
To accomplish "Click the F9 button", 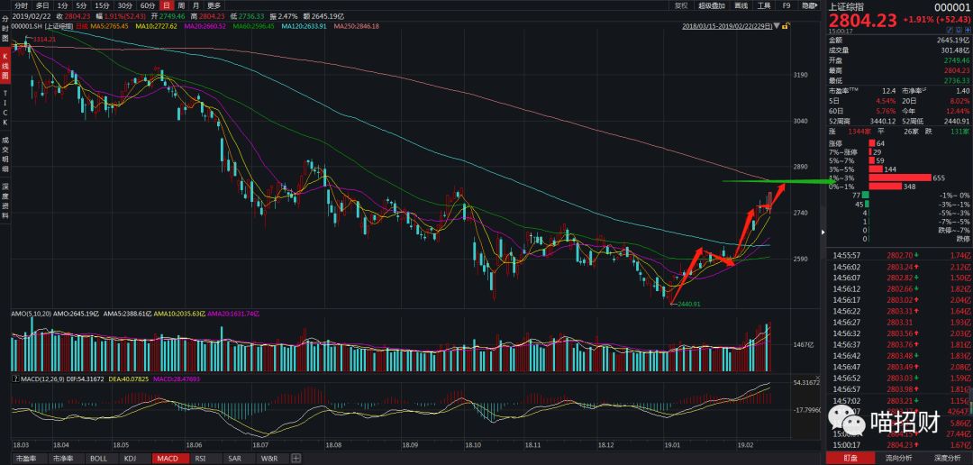I will click(787, 5).
